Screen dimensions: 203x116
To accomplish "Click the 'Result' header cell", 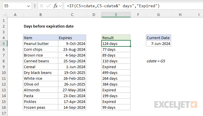I will [116, 38].
